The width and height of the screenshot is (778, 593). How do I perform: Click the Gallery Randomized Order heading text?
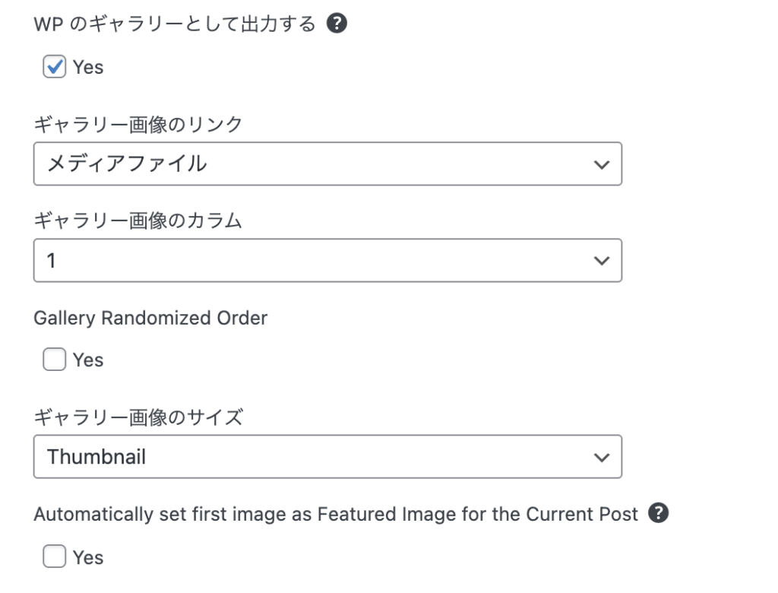[x=150, y=318]
